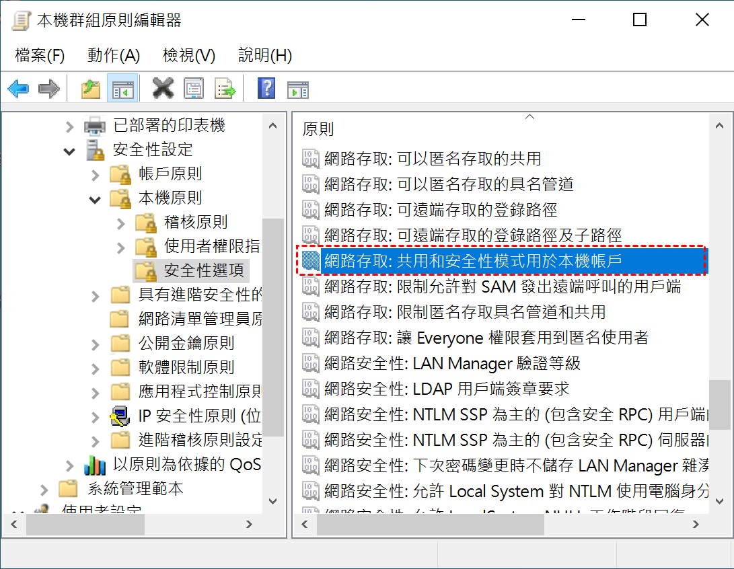Image resolution: width=734 pixels, height=569 pixels.
Task: Select policy 網路存取: 可以匿名存取的共用
Action: click(433, 159)
